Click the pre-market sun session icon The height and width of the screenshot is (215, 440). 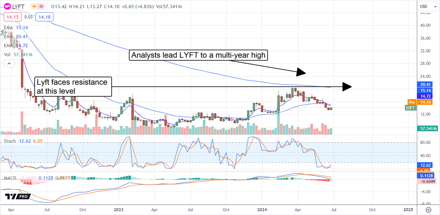coord(34,6)
